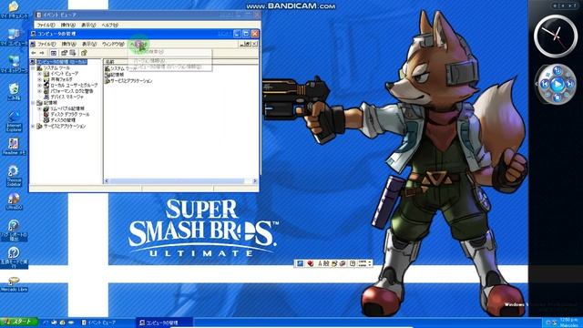Click the Help icon in the toolbar
This screenshot has height=328, width=583.
(x=84, y=53)
